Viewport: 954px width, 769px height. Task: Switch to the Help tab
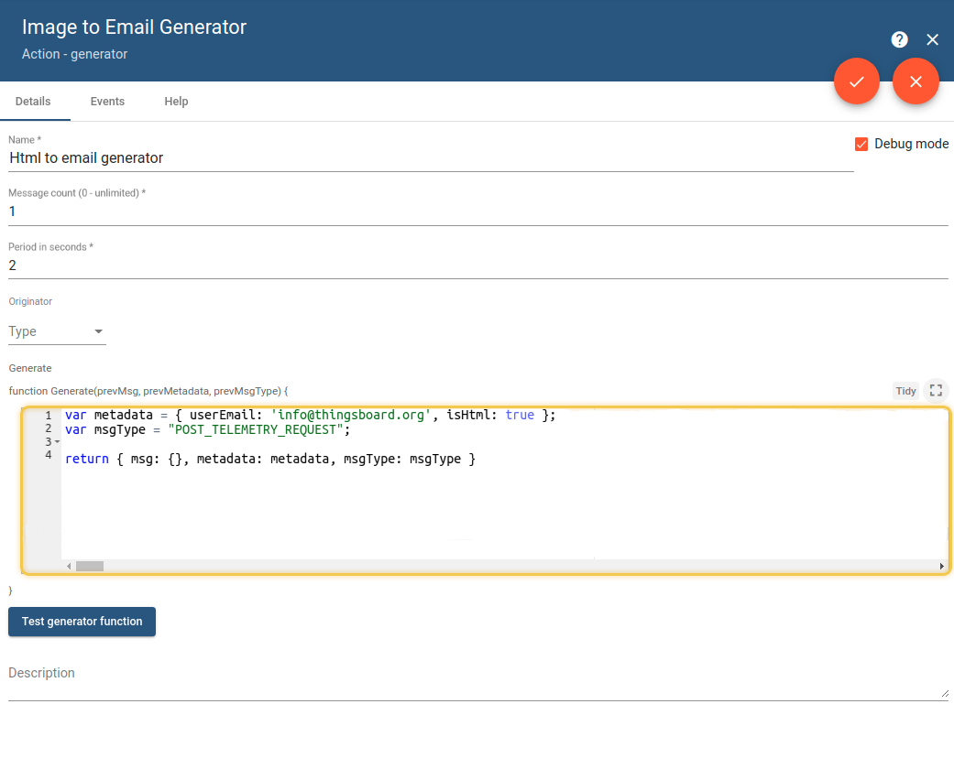point(176,102)
